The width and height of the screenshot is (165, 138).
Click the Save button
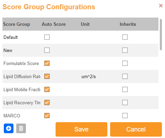click(81, 129)
